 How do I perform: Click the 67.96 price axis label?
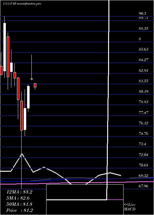point(144,186)
